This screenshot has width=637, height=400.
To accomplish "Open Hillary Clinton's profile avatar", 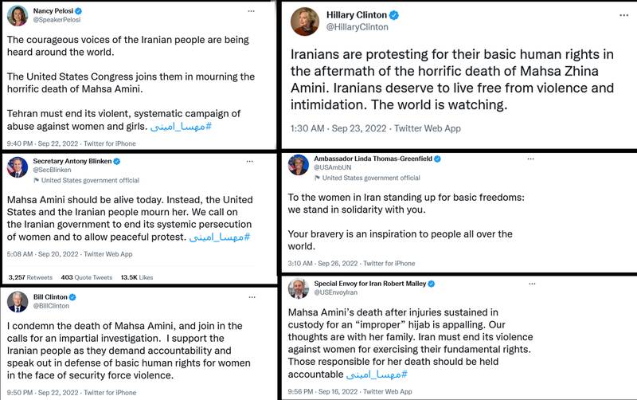I will (x=303, y=22).
